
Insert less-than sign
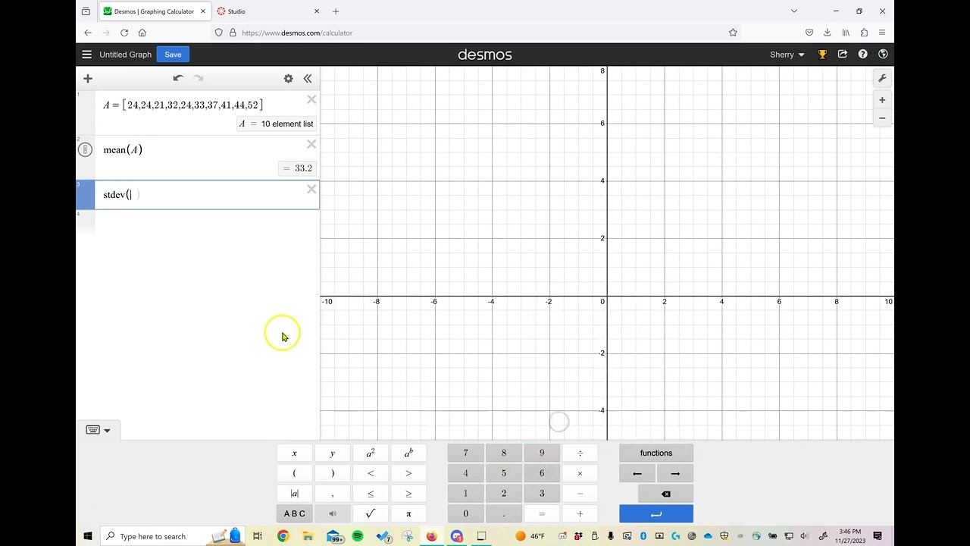371,473
